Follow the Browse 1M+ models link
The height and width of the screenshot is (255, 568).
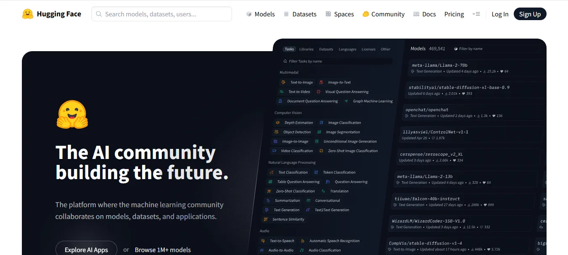pyautogui.click(x=163, y=250)
